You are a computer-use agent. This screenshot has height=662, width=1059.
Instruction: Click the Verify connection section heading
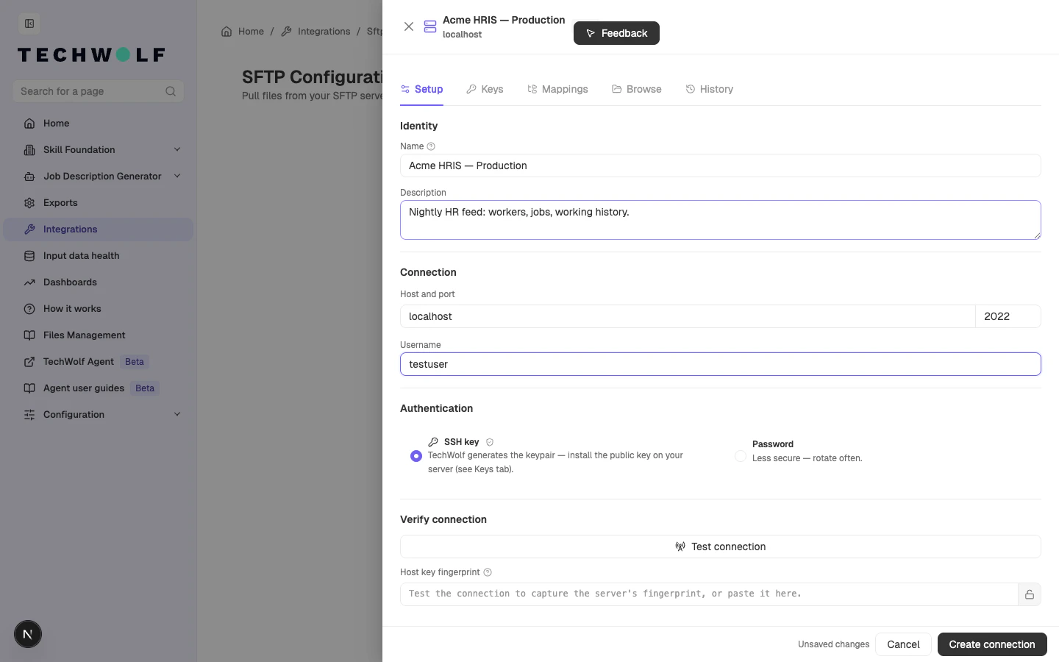[443, 519]
